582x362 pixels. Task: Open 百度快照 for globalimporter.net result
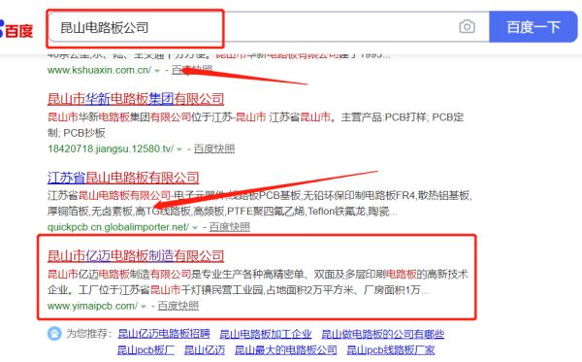pyautogui.click(x=229, y=227)
